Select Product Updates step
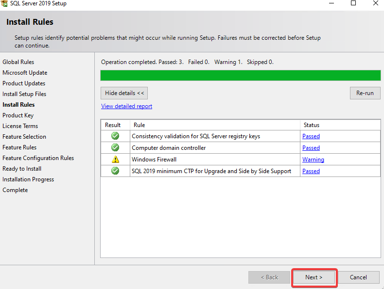The image size is (384, 289). pyautogui.click(x=24, y=83)
